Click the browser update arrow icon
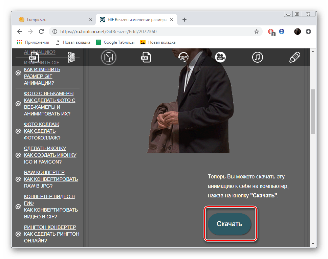Image resolution: width=328 pixels, height=259 pixels. 308,31
